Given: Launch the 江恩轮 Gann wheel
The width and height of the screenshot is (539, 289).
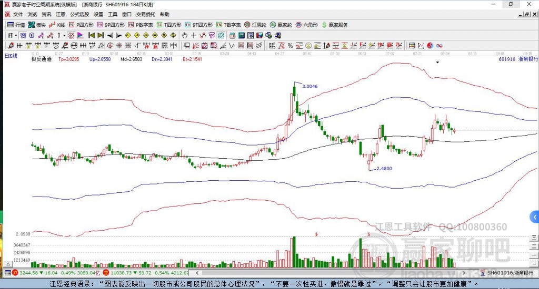Looking at the screenshot, I should coord(255,25).
